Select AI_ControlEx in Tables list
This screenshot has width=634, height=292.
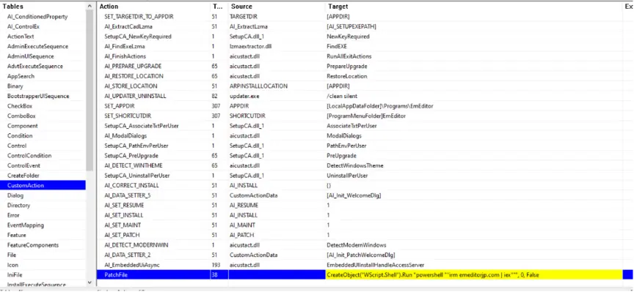[23, 26]
